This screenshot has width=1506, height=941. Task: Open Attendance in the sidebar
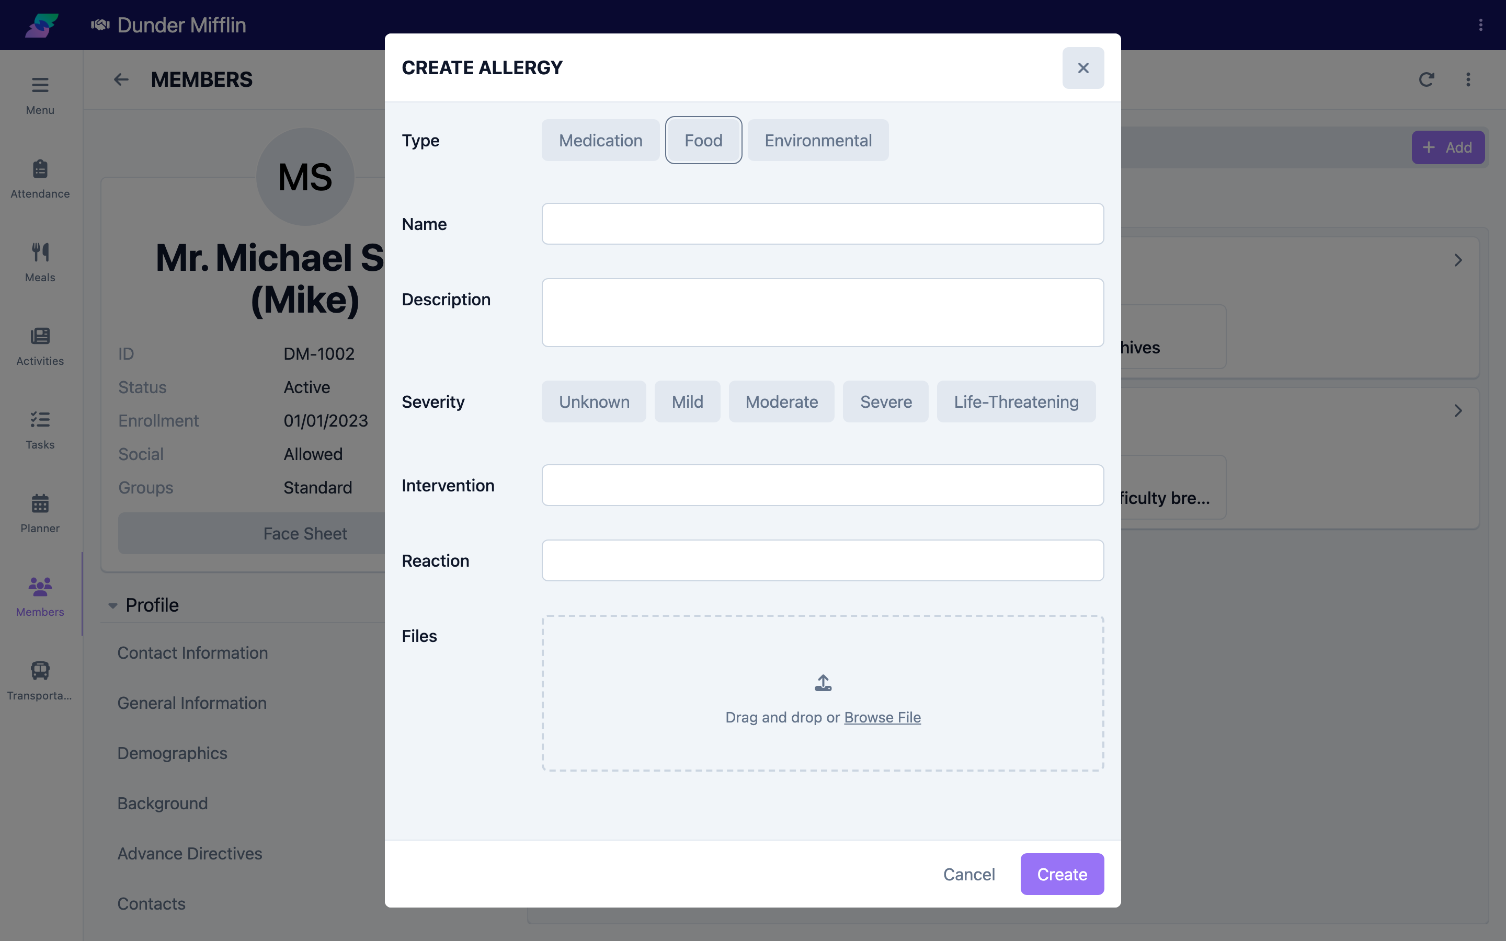tap(40, 179)
